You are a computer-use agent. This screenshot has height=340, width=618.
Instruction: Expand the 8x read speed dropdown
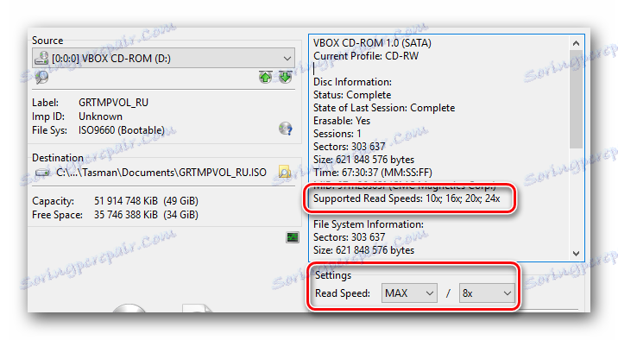pos(487,293)
